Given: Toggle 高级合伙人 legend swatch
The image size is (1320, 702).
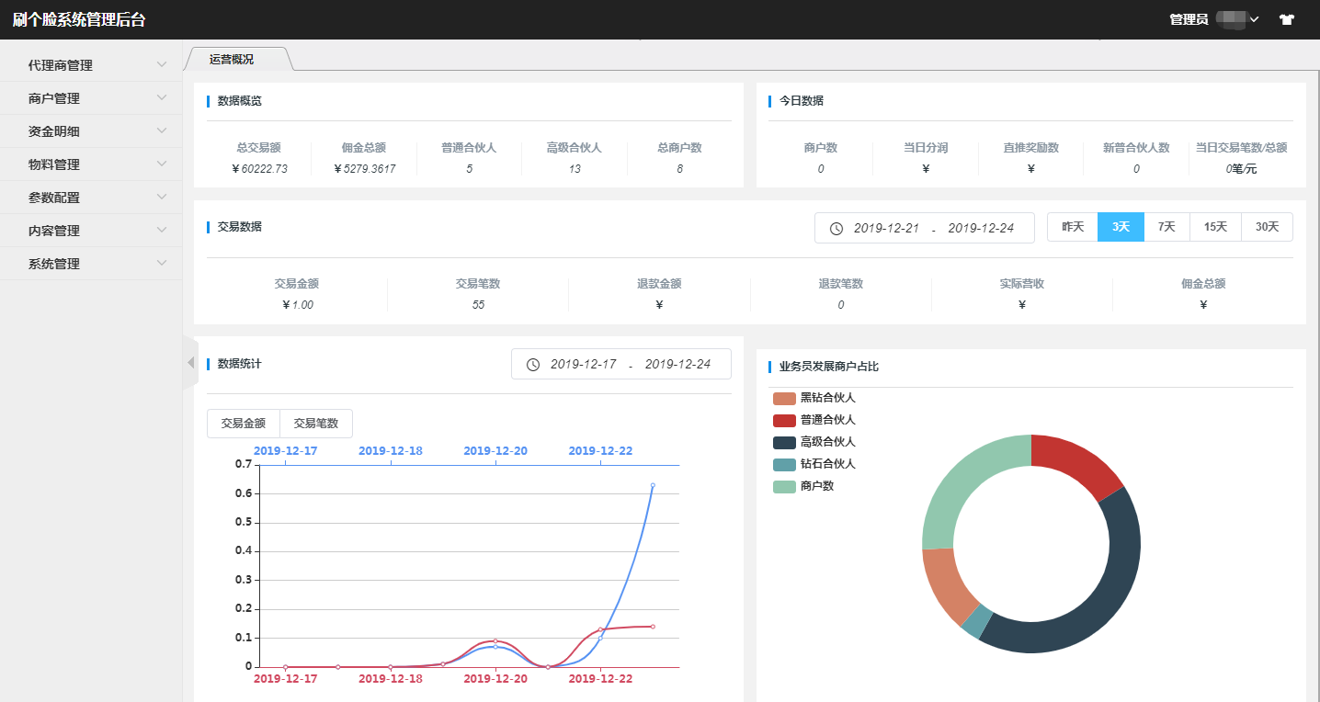Looking at the screenshot, I should (784, 442).
